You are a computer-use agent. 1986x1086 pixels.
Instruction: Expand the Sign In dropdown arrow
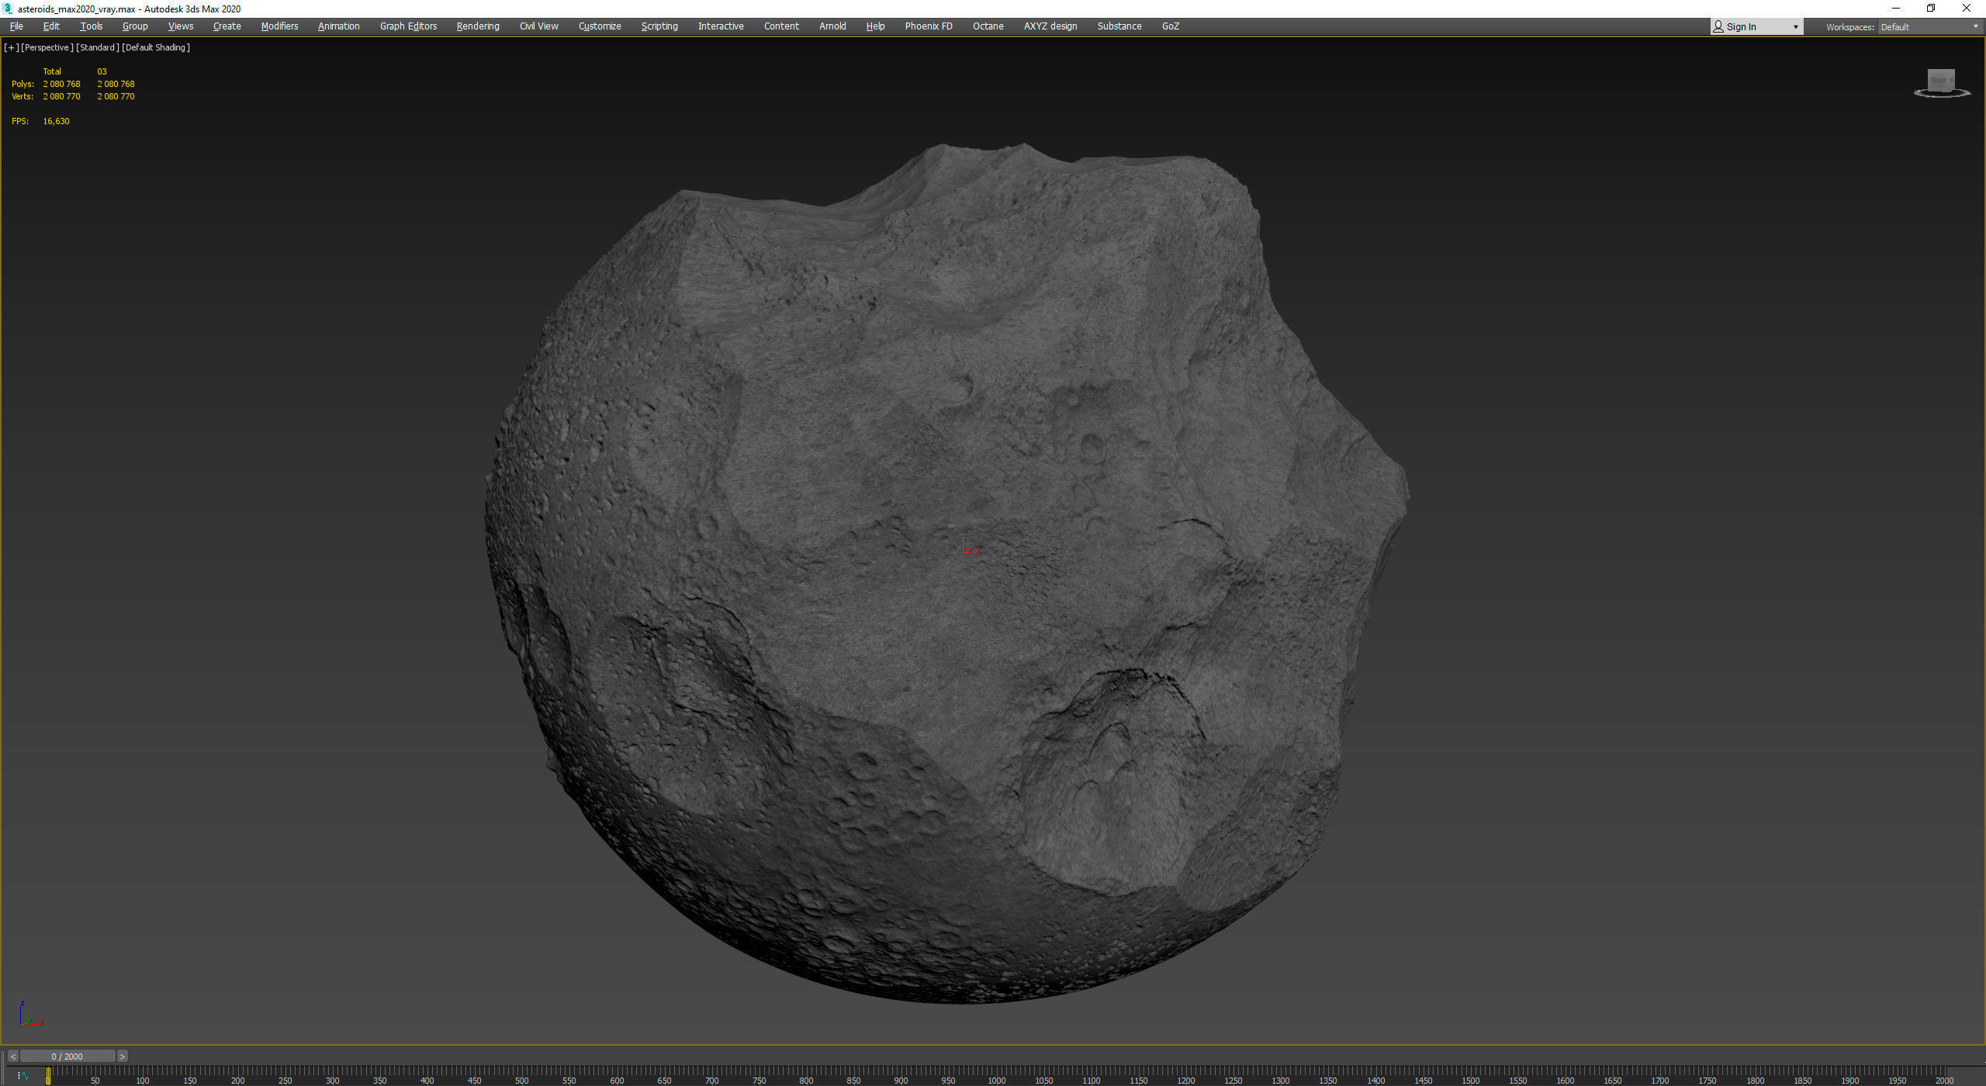click(x=1795, y=27)
